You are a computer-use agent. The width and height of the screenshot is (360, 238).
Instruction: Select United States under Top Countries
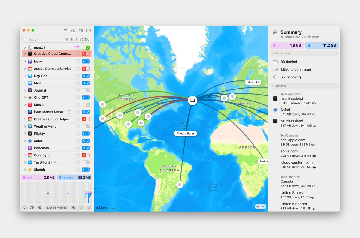(x=291, y=193)
